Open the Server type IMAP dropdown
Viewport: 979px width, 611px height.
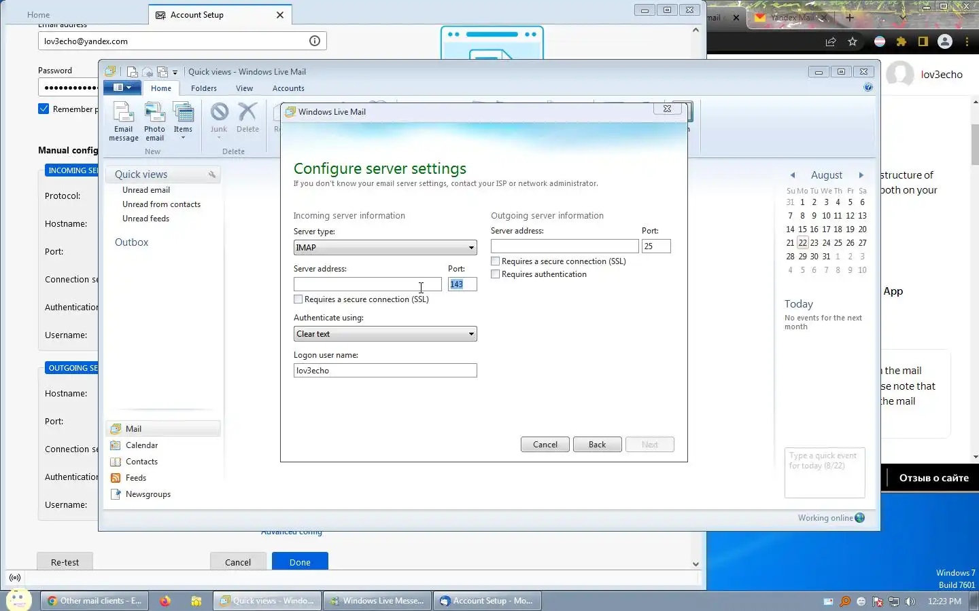(x=385, y=248)
